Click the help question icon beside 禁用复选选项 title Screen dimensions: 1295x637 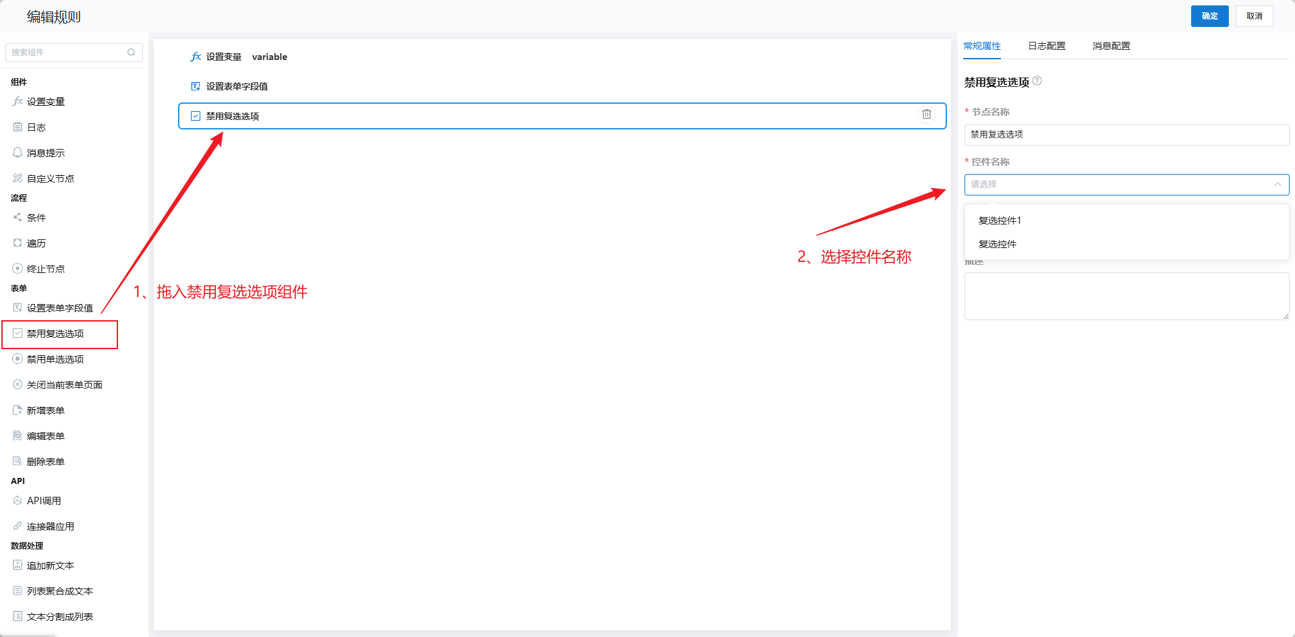pos(1037,81)
